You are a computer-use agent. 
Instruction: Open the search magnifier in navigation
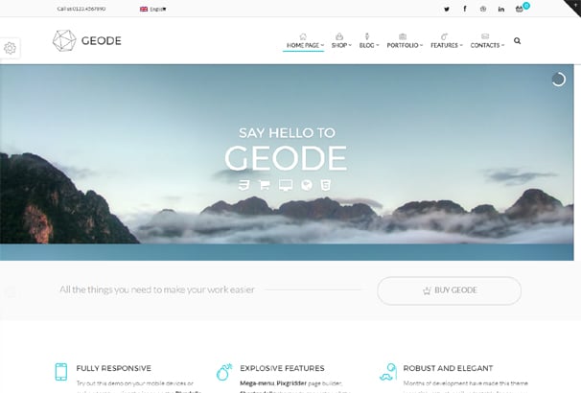tap(518, 41)
